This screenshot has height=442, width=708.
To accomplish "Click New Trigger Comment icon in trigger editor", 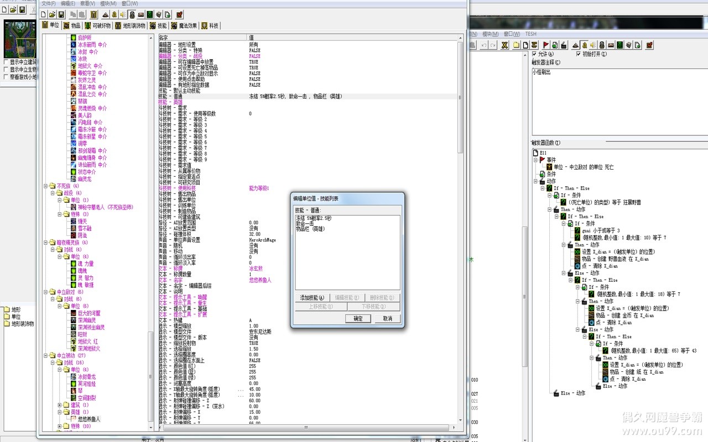I will click(534, 45).
